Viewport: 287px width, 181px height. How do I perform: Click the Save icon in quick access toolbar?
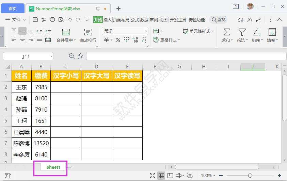pos(35,20)
